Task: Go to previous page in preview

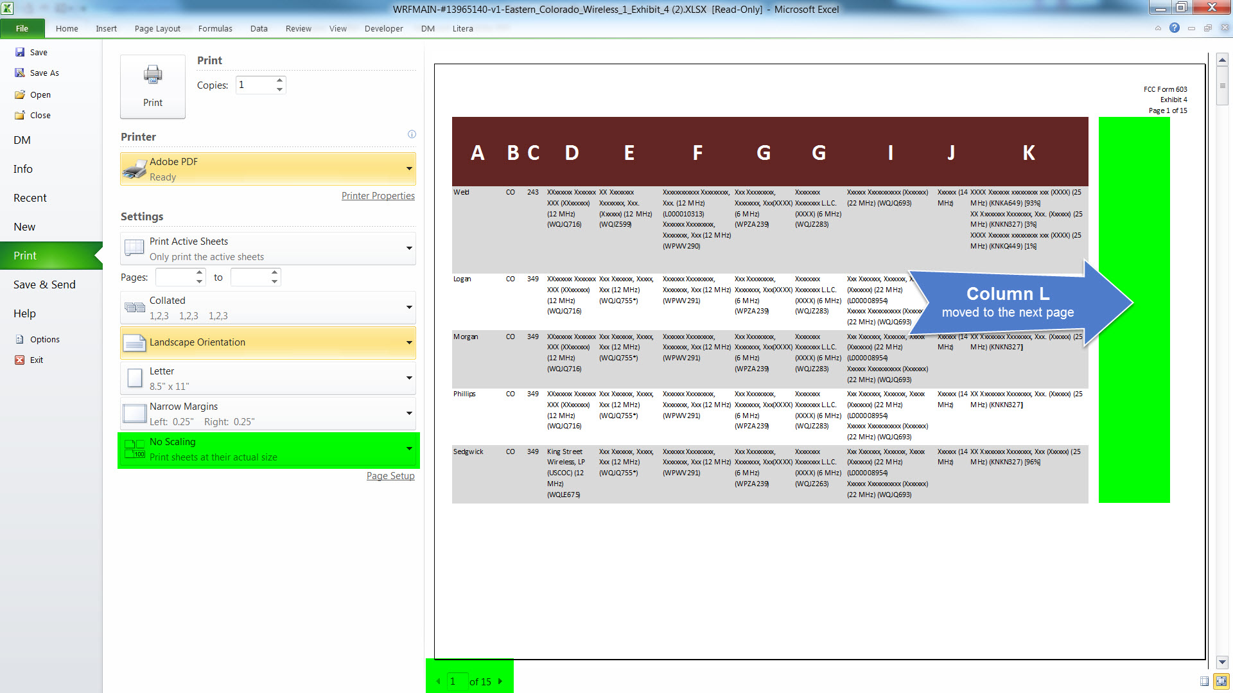Action: point(439,681)
